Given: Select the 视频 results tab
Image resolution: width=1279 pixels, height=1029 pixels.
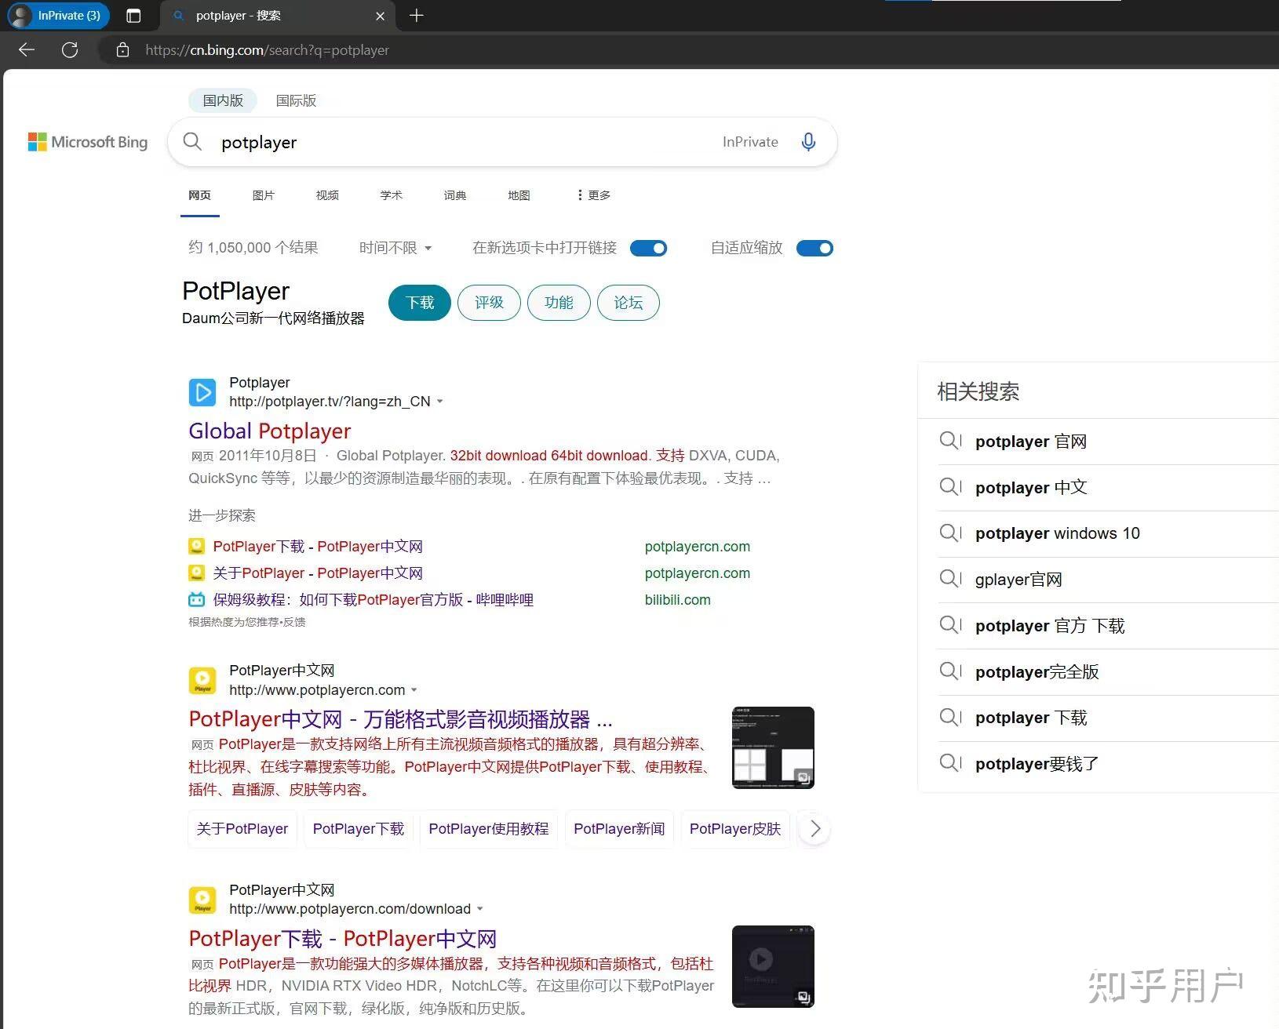Looking at the screenshot, I should [x=327, y=195].
